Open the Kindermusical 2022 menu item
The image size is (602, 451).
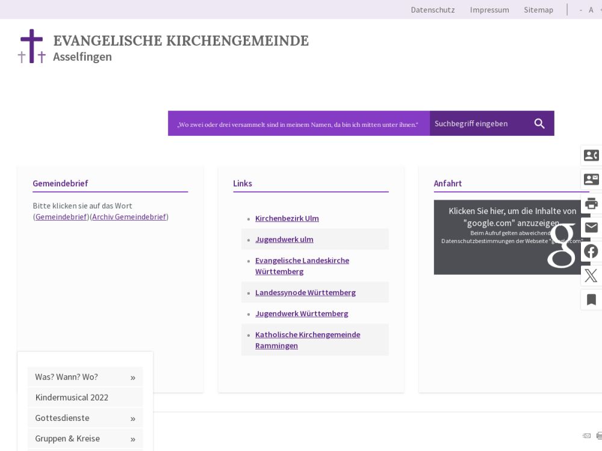(72, 397)
